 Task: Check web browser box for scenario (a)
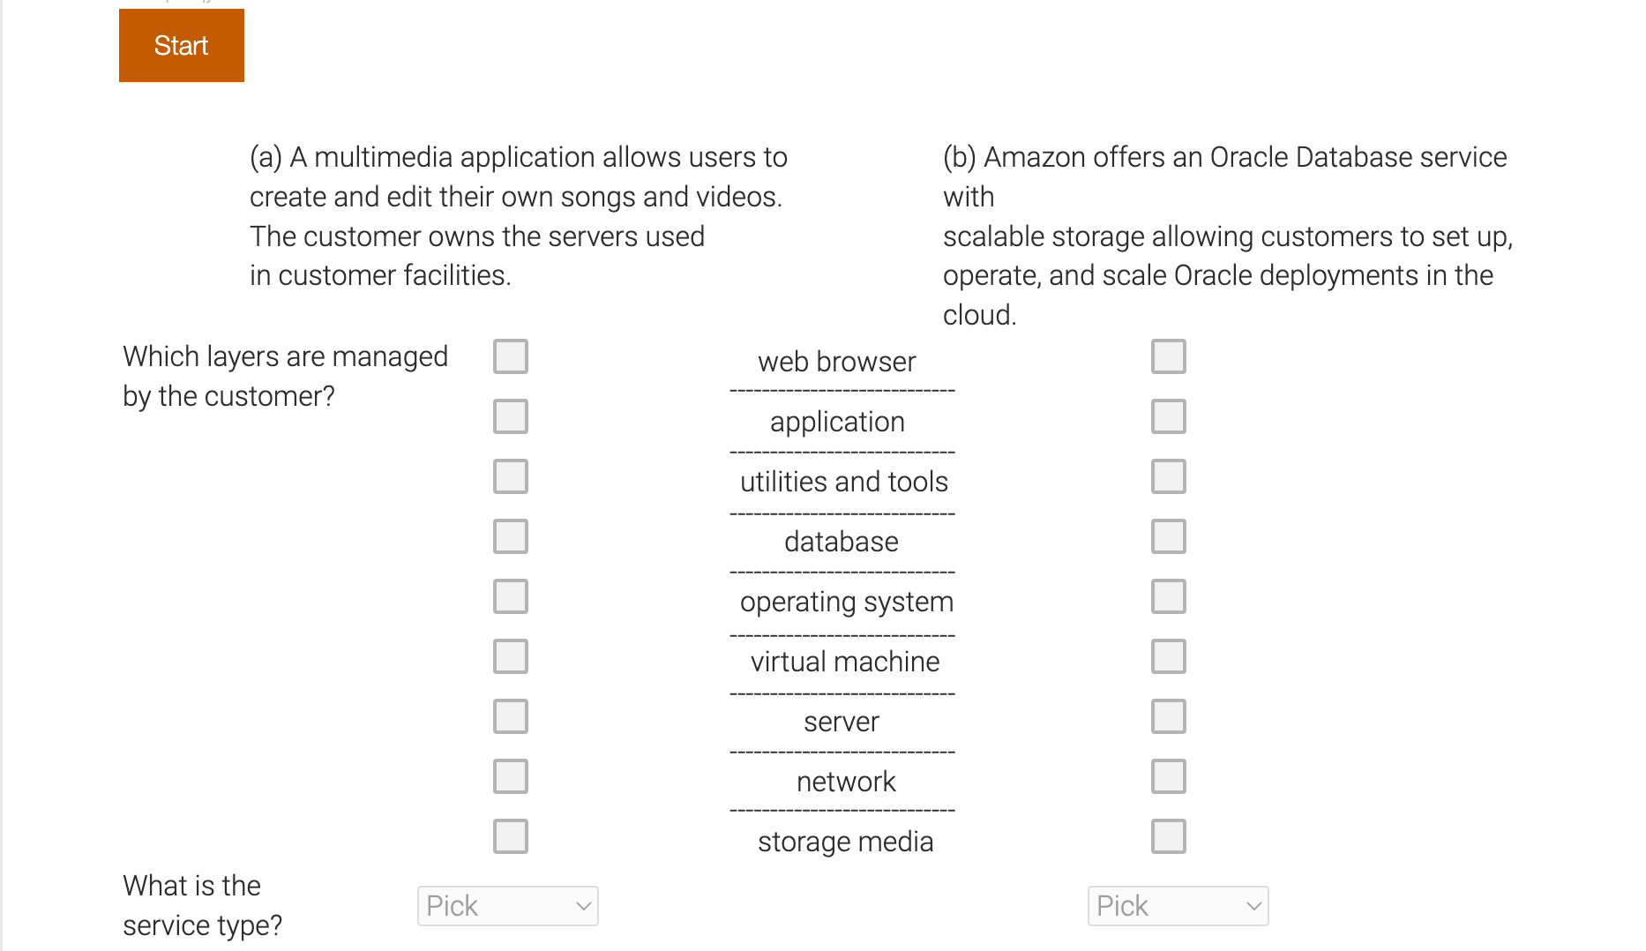[510, 356]
